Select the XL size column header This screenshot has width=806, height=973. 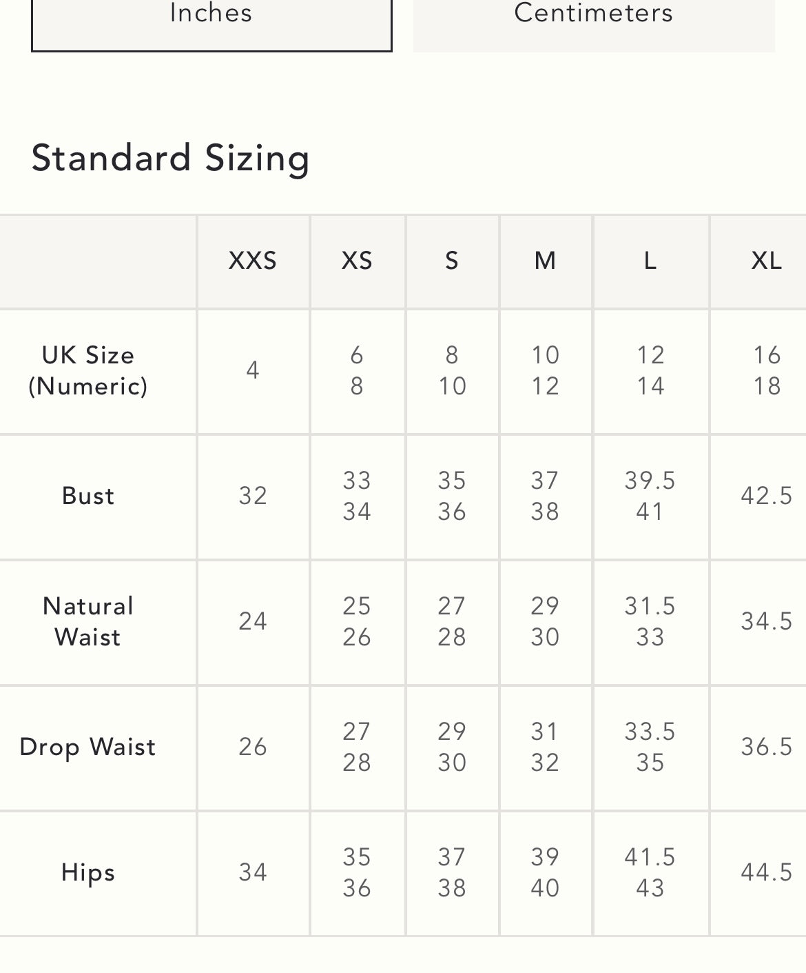pyautogui.click(x=766, y=261)
